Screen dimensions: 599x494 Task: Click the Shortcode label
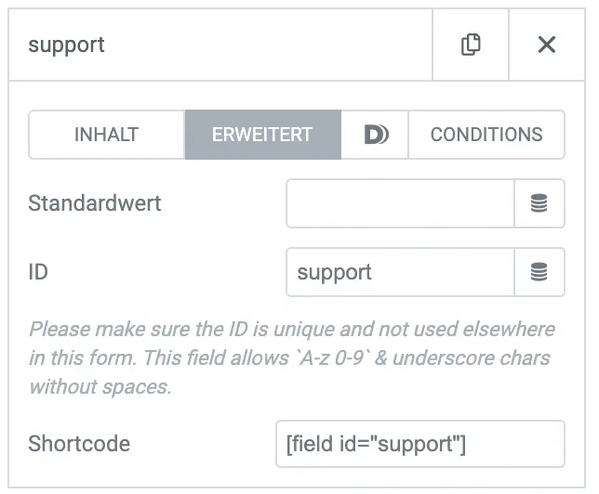click(x=79, y=444)
